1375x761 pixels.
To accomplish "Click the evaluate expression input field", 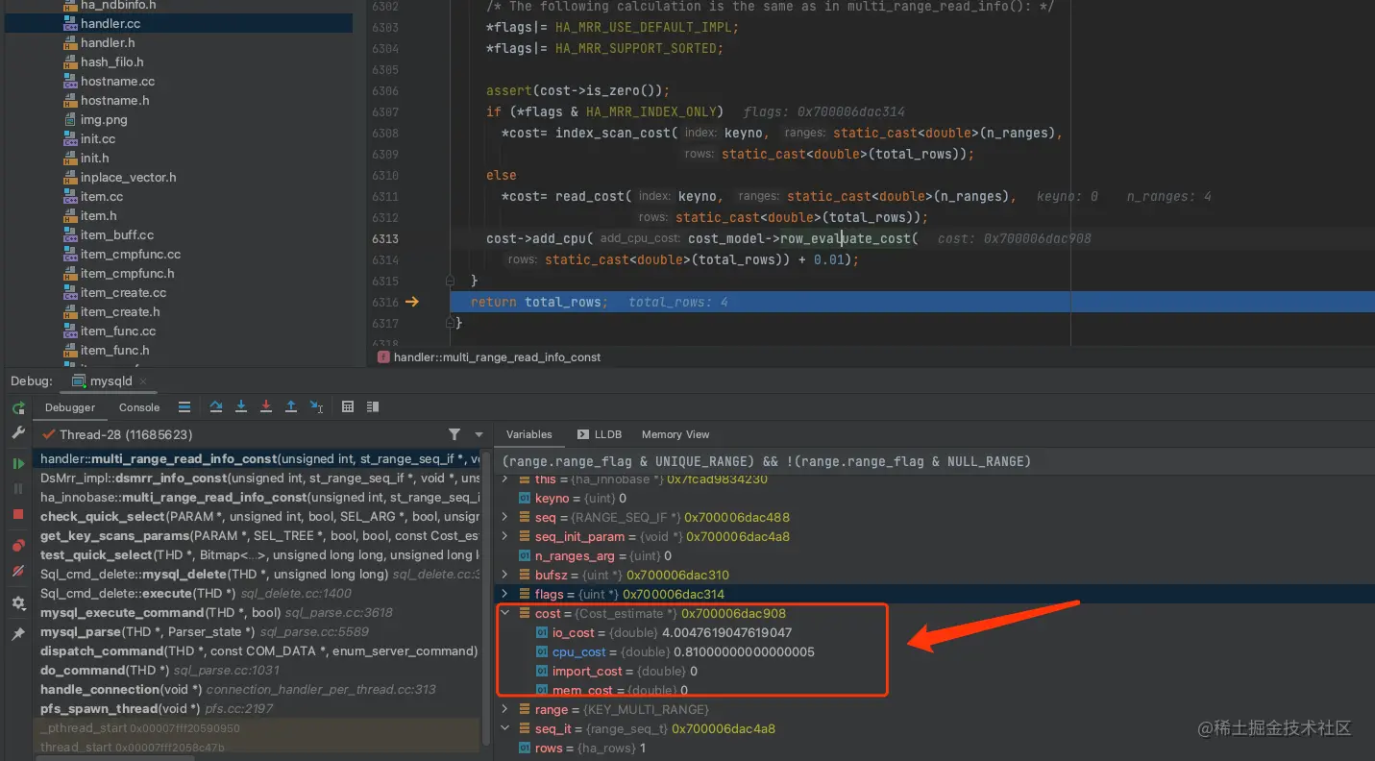I will (935, 461).
